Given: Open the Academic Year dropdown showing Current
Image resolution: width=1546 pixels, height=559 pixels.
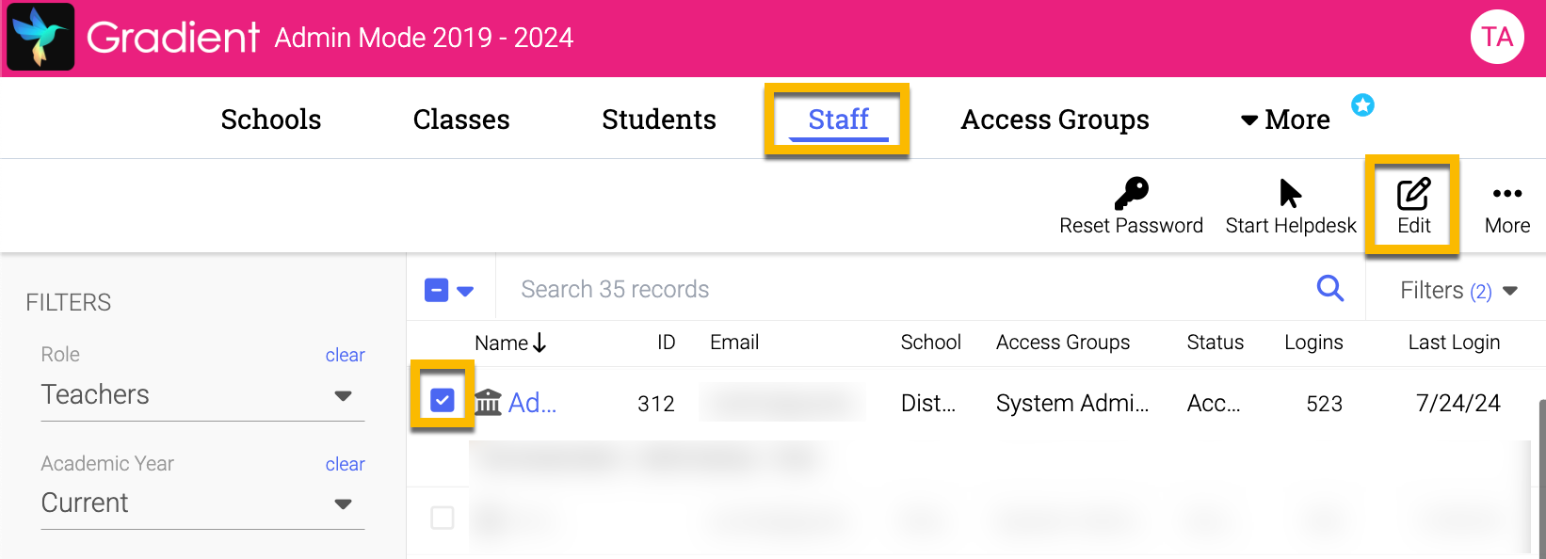Looking at the screenshot, I should point(201,503).
